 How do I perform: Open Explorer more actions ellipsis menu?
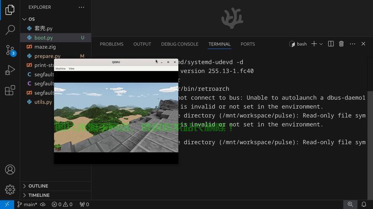click(x=81, y=7)
